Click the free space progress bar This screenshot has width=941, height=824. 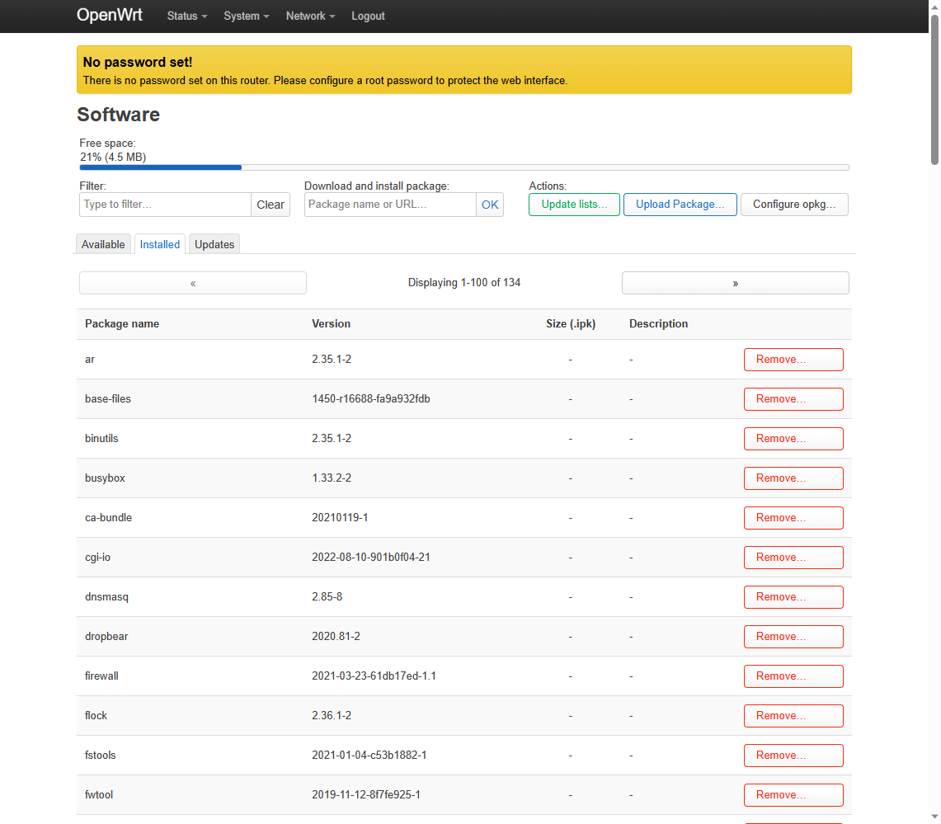tap(464, 167)
